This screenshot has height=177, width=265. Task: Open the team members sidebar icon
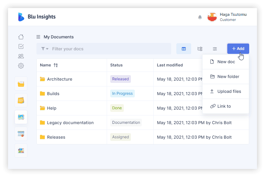[21, 56]
